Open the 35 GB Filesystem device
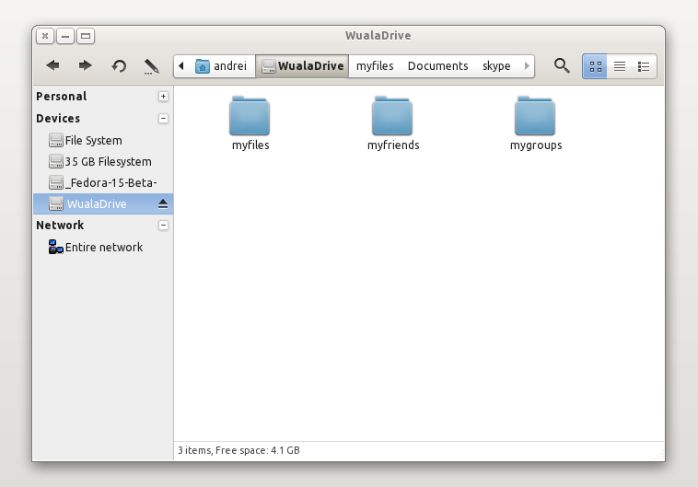Screen dimensions: 698x487 point(103,162)
